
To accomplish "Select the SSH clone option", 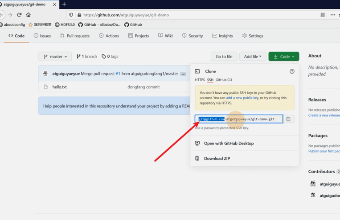I will (210, 80).
